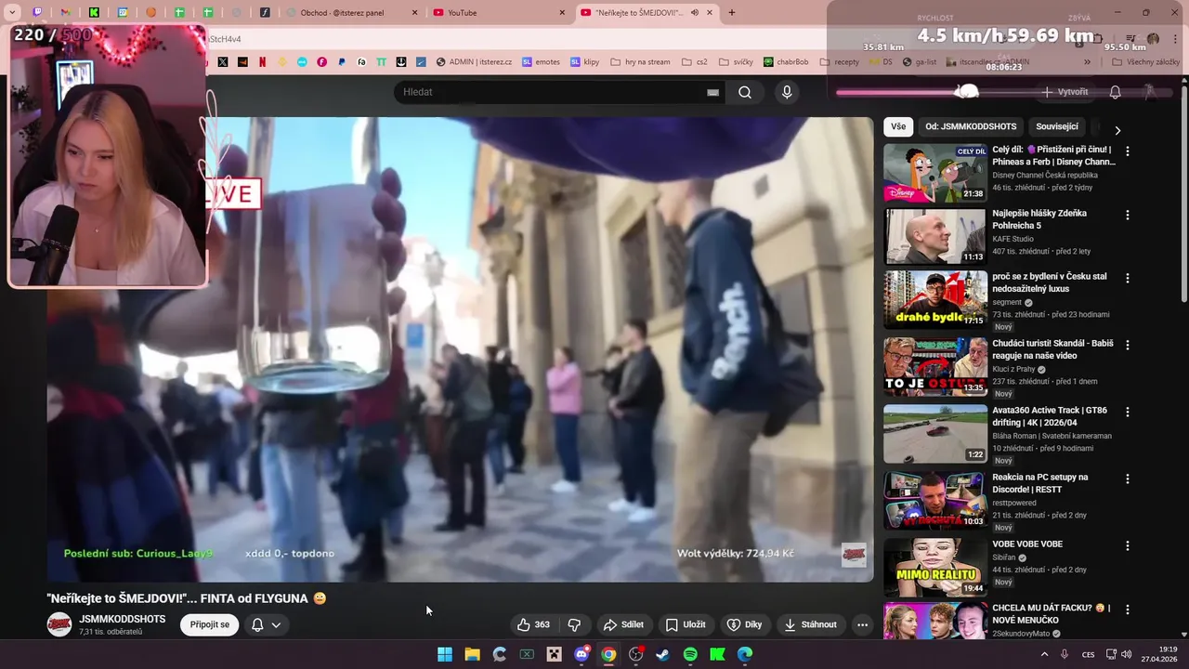1189x669 pixels.
Task: Open the ADMIN | itsterez.cz bookmark
Action: tap(474, 62)
